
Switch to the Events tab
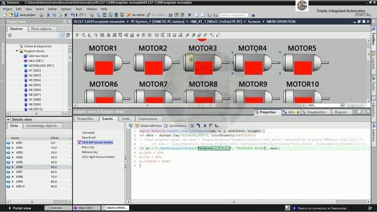[107, 119]
